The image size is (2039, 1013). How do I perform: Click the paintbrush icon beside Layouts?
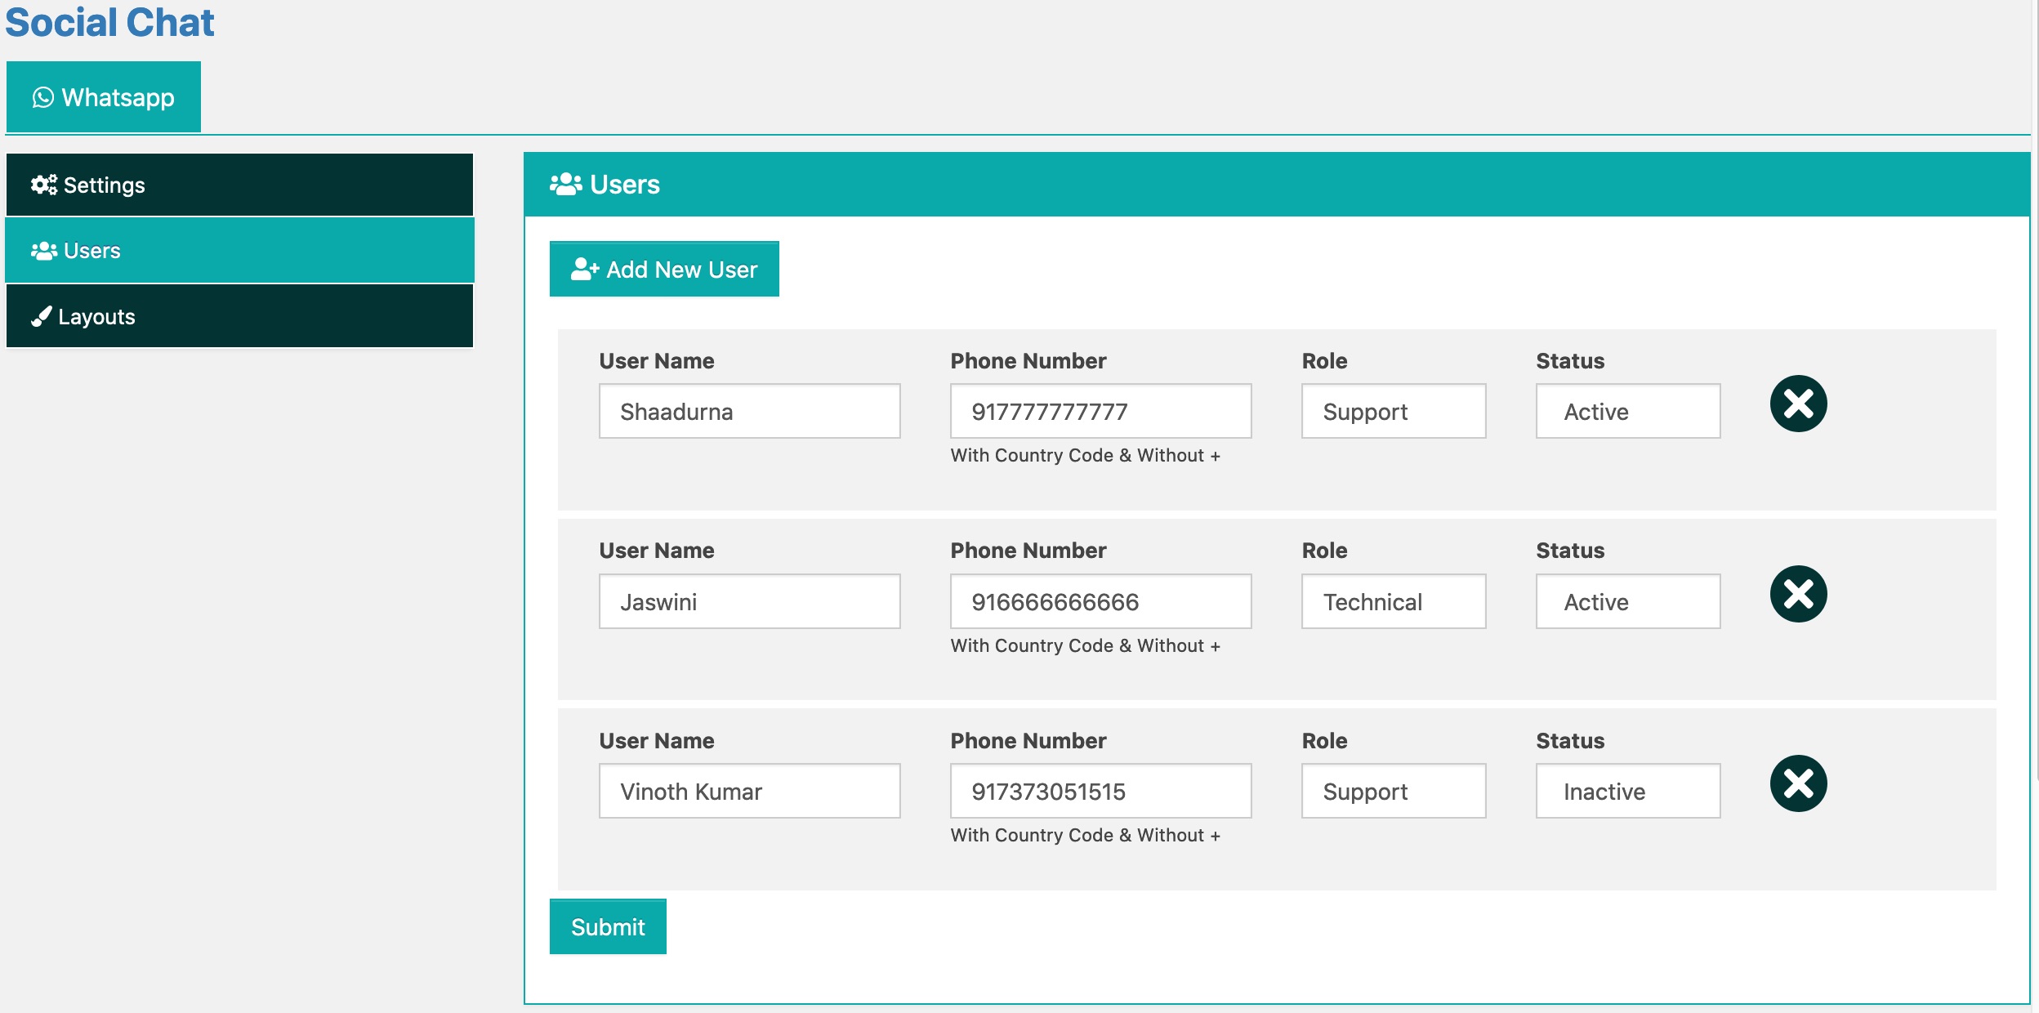tap(42, 316)
